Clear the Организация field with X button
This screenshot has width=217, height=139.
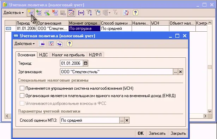[180, 72]
